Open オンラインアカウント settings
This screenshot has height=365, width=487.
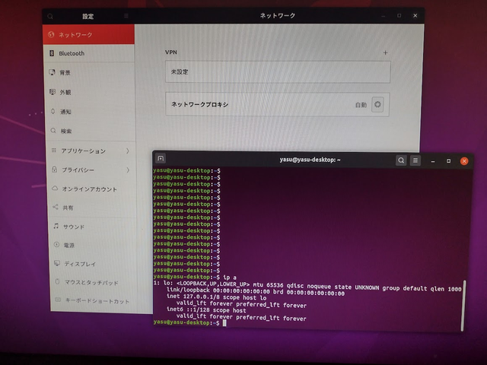92,189
